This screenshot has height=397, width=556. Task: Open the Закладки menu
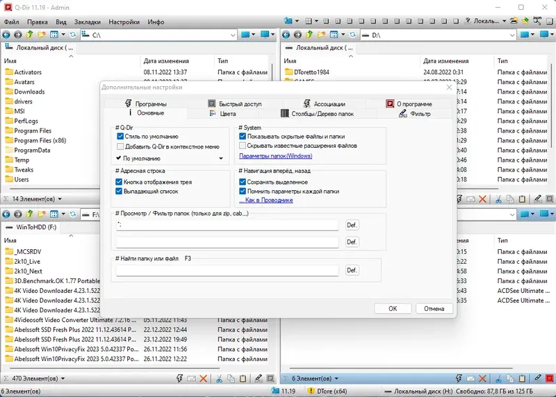[88, 22]
